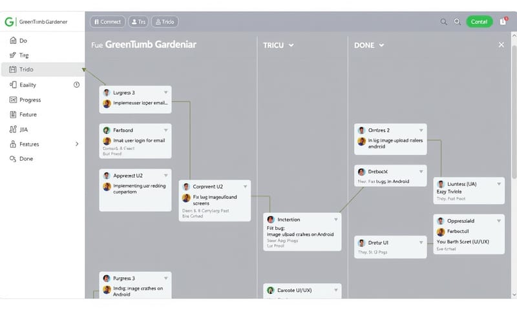Screen dimensions: 517x310
Task: Open the Corprent U2 card dropdown arrow
Action: (245, 187)
